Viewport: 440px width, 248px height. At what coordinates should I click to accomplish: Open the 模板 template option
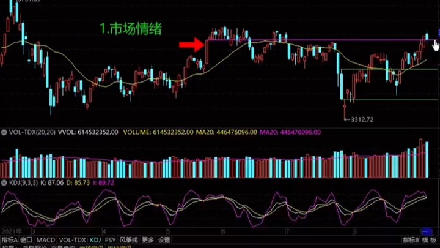pyautogui.click(x=427, y=239)
